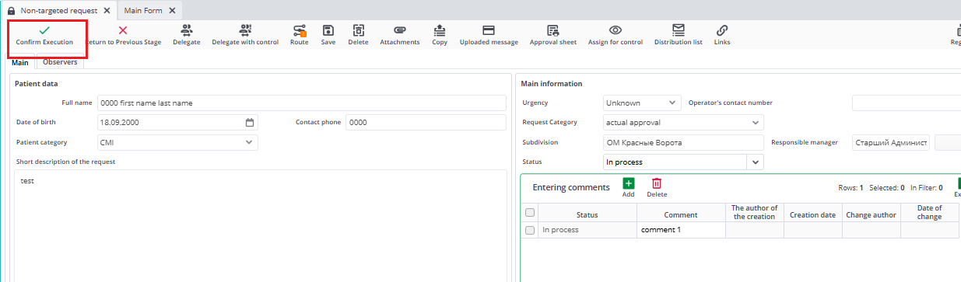Click the Subdivision field
This screenshot has height=282, width=961.
[x=684, y=142]
